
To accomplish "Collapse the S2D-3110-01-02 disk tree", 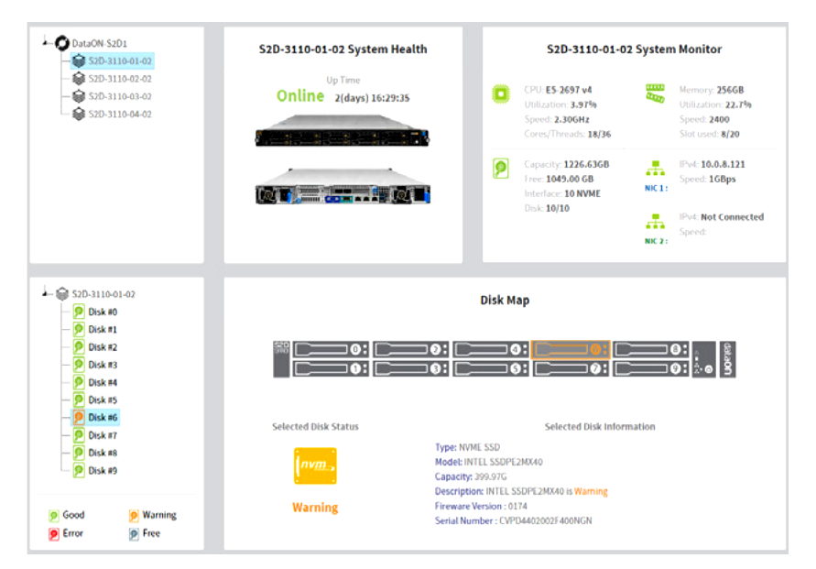I will click(x=46, y=294).
